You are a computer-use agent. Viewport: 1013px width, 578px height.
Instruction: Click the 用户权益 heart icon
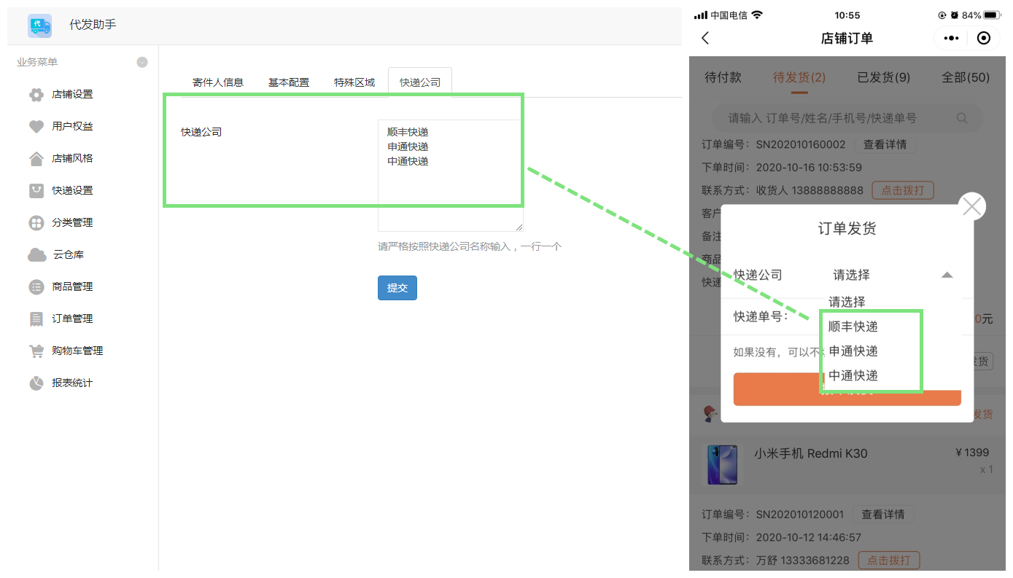click(x=36, y=127)
